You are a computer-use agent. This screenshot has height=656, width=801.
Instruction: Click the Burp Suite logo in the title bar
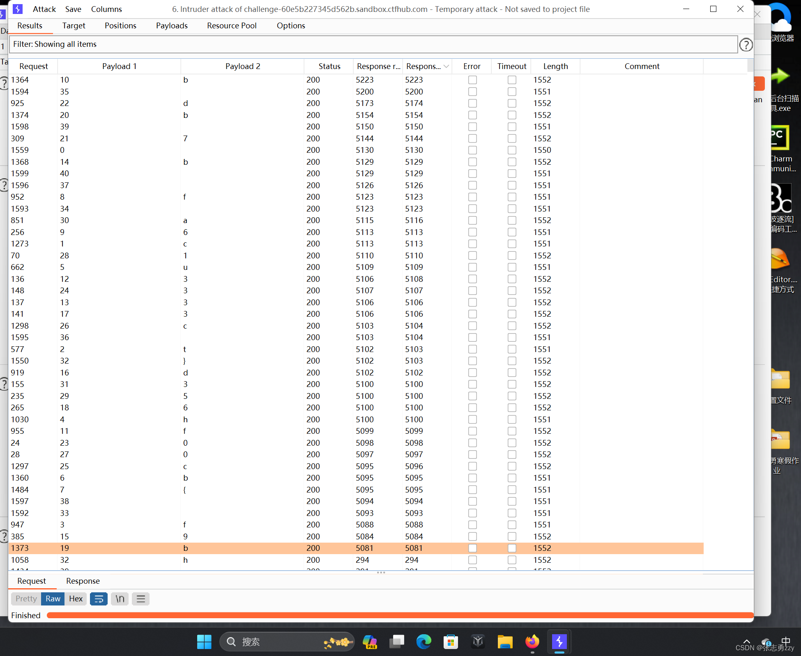click(x=18, y=9)
